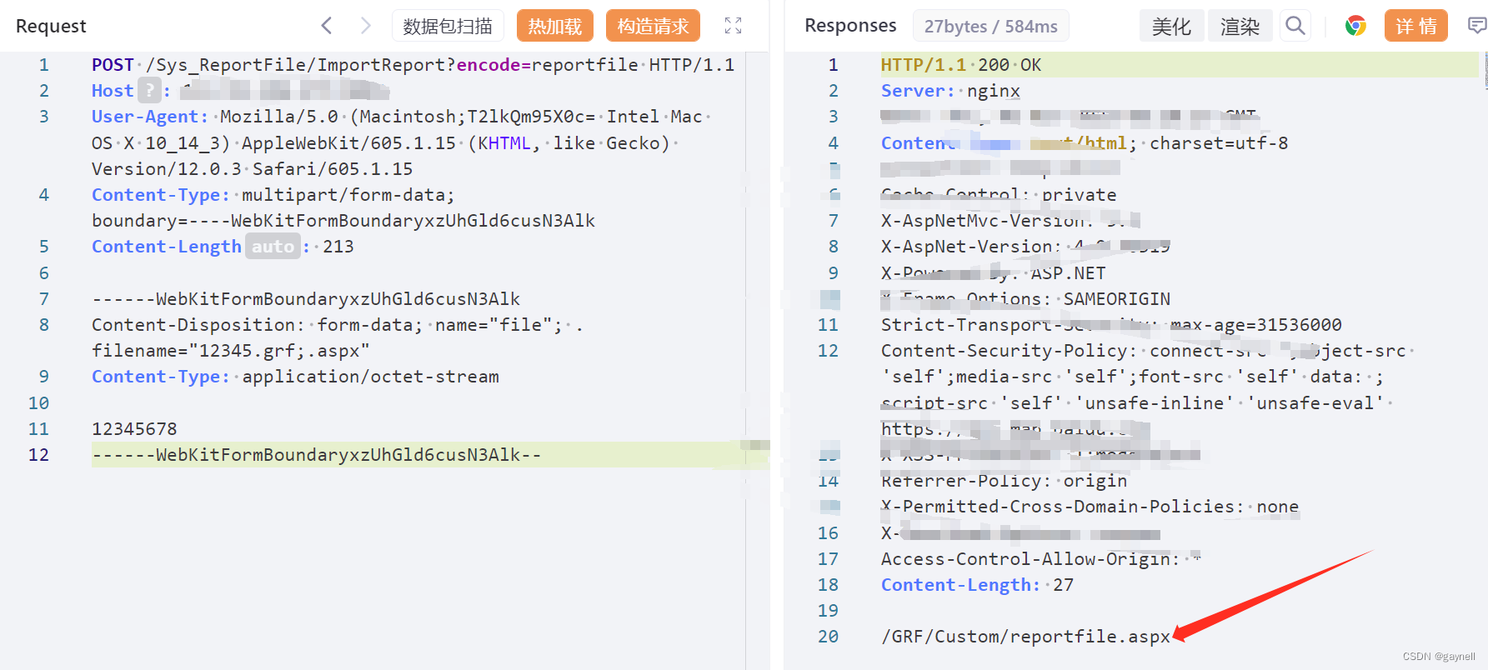Click the application/octet-stream value
The width and height of the screenshot is (1488, 670).
pos(370,377)
